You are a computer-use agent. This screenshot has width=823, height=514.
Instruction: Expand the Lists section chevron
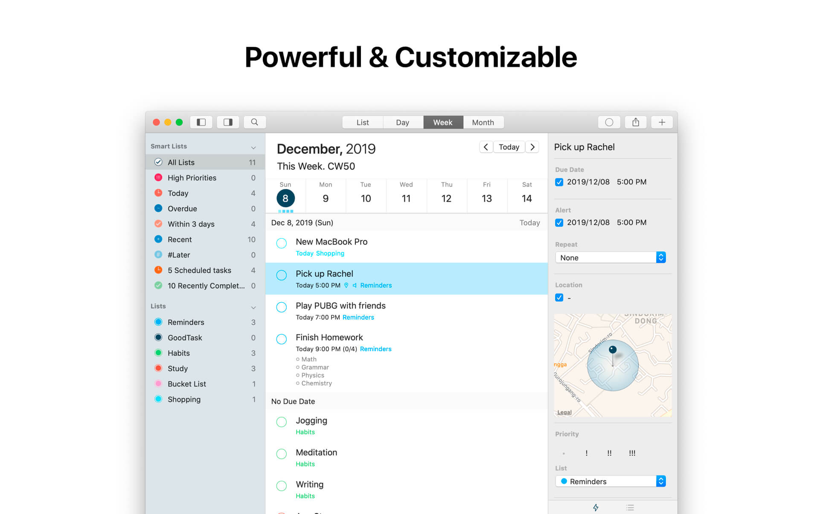[x=254, y=306]
